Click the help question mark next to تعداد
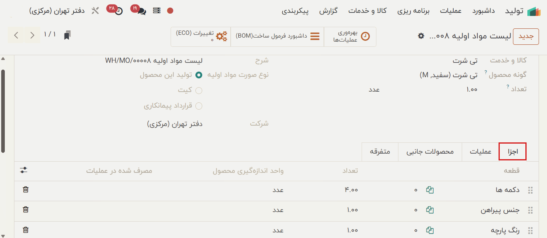Image resolution: width=547 pixels, height=238 pixels. click(508, 86)
